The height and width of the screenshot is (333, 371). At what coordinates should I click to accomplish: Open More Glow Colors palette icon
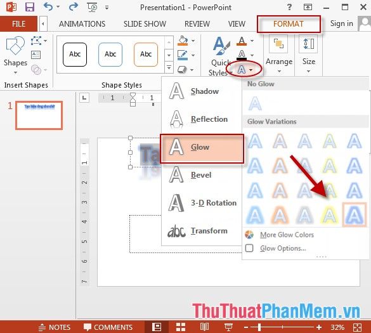coord(249,235)
